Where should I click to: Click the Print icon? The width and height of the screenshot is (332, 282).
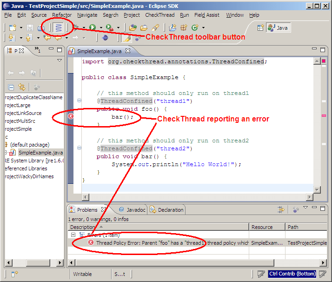40,27
